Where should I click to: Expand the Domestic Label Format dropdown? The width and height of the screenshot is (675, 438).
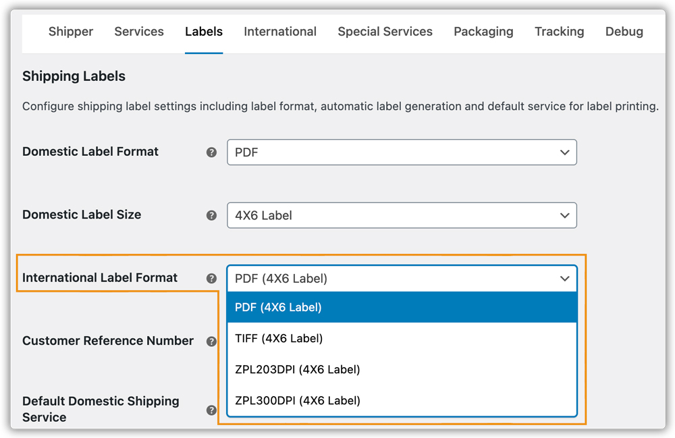tap(402, 153)
